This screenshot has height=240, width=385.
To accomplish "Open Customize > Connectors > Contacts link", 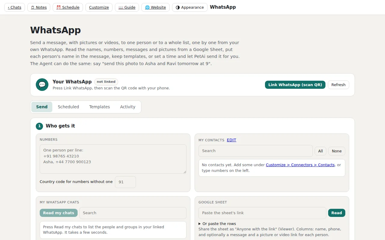I will 300,165.
